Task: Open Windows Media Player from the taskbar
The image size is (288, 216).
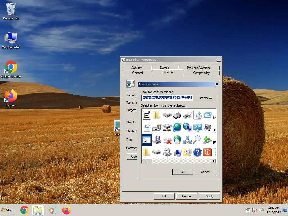Action: (52, 210)
